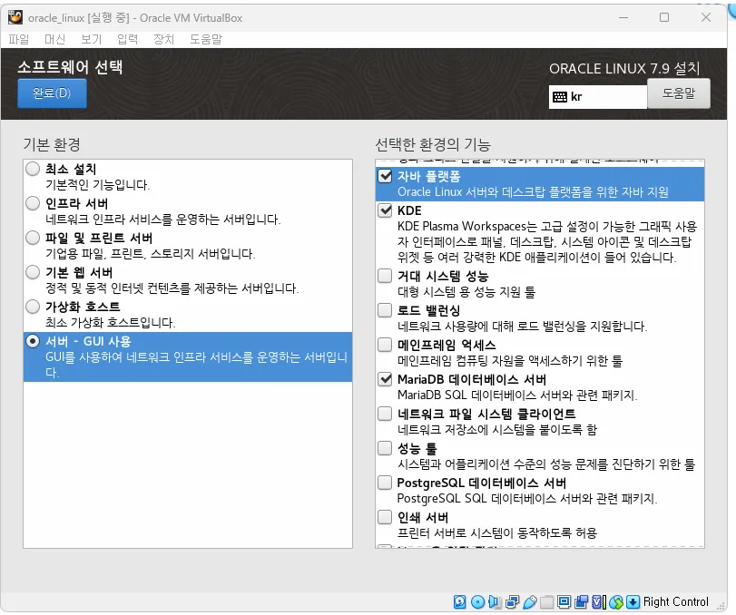Click the 소프트웨어 선택 heading
The image size is (736, 615).
[x=70, y=67]
